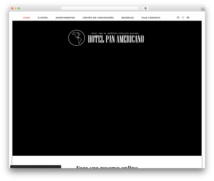Close the browser window with the red button
The image size is (214, 181).
[x=12, y=8]
